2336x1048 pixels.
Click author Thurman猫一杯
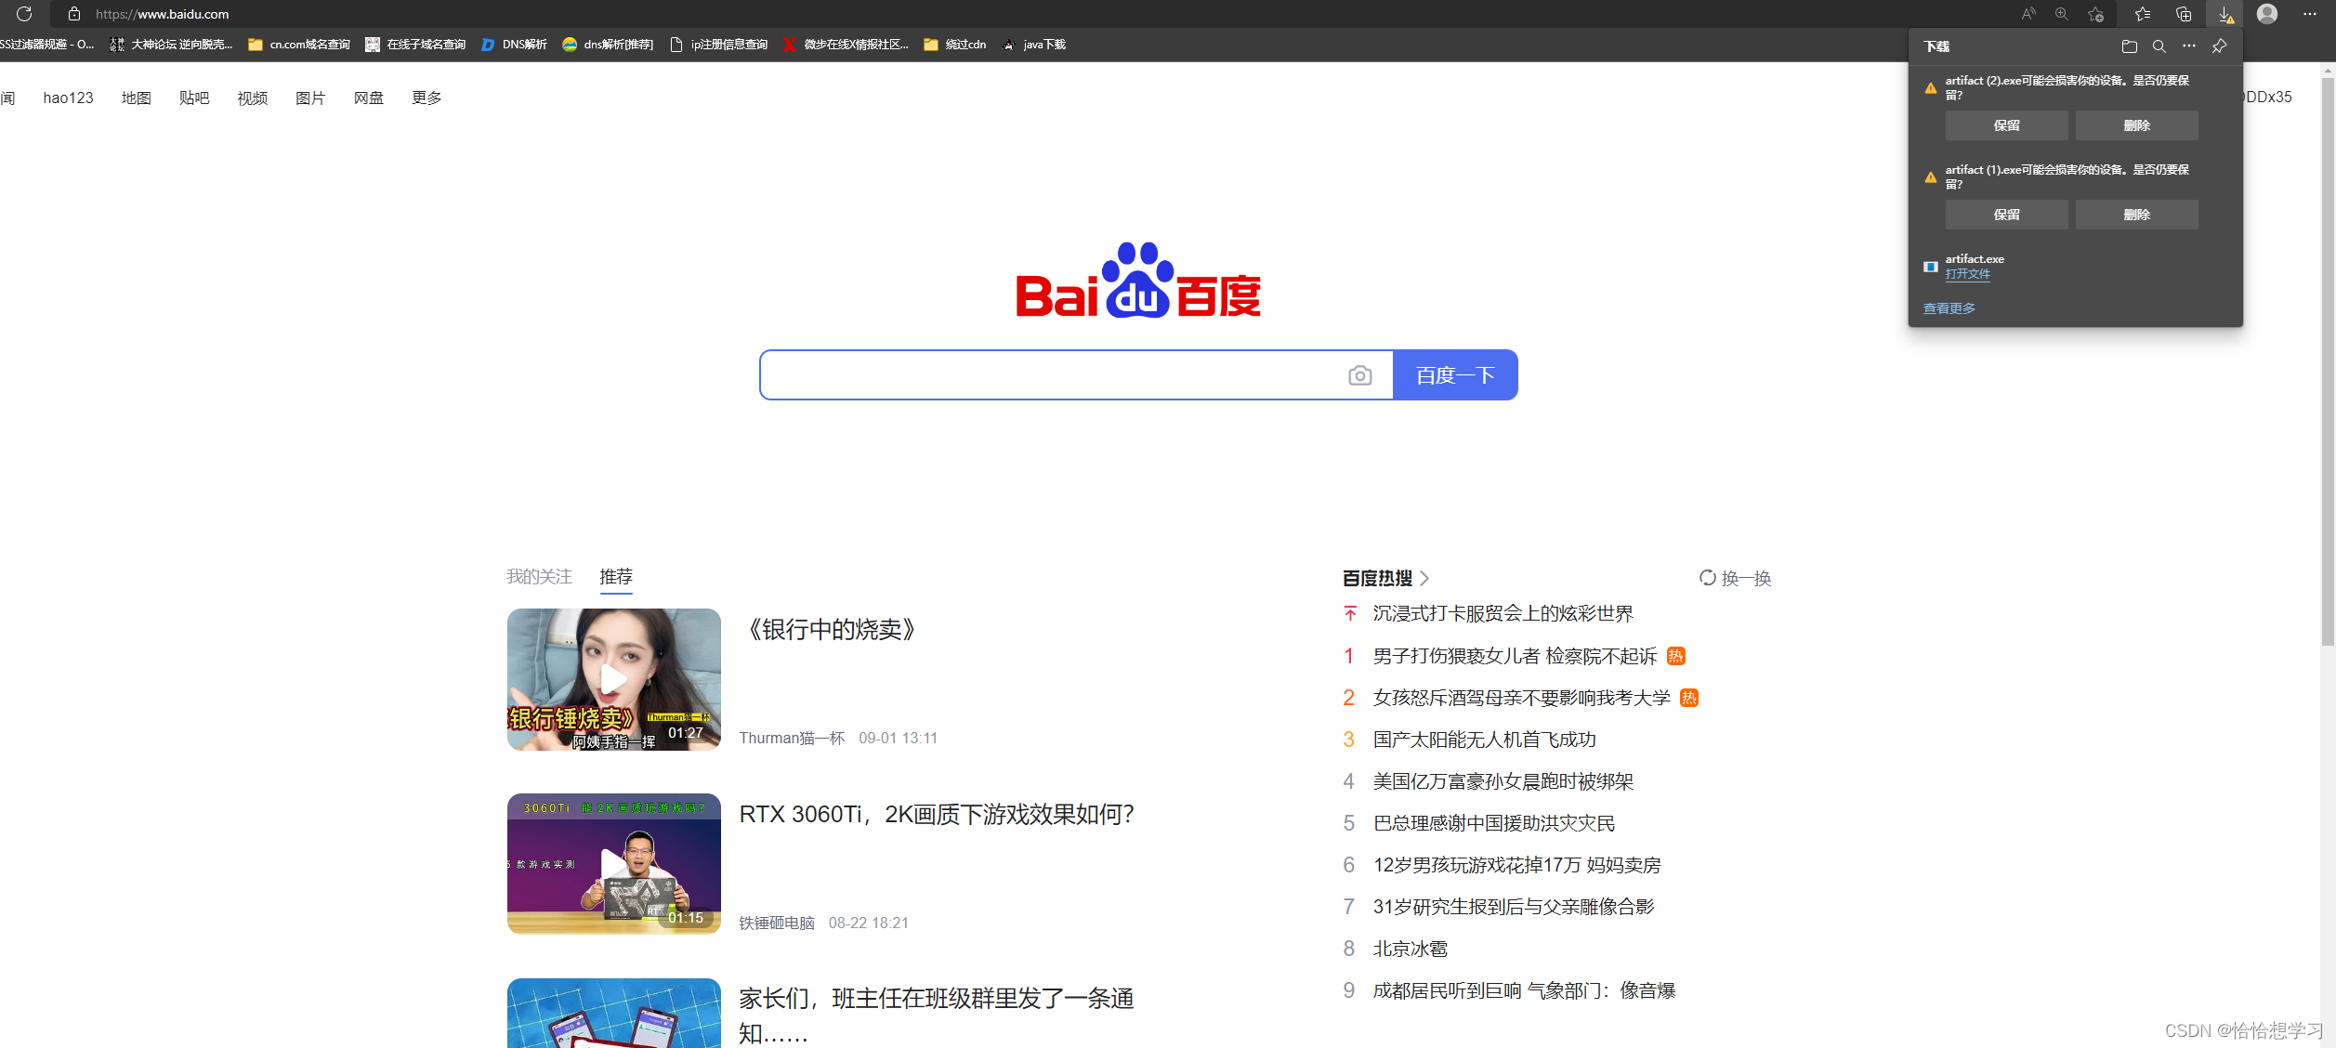[792, 738]
